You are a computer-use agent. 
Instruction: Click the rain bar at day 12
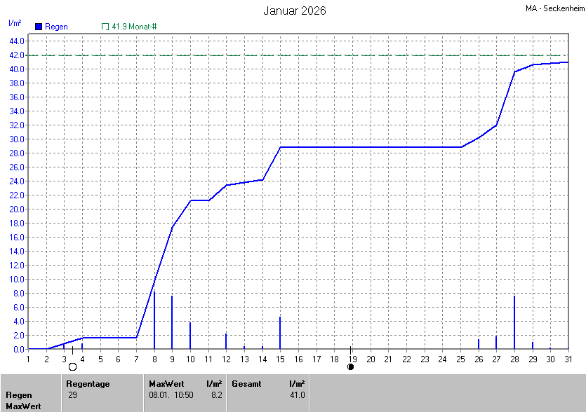point(226,341)
